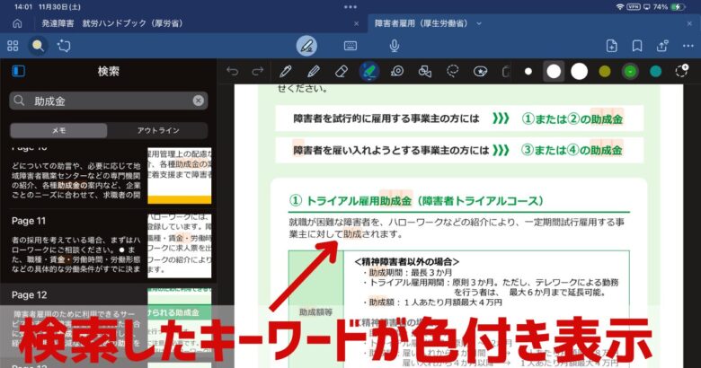Image resolution: width=701 pixels, height=368 pixels.
Task: Tap 障害者を雇い入れようとする事業主の方には text
Action: [x=391, y=150]
